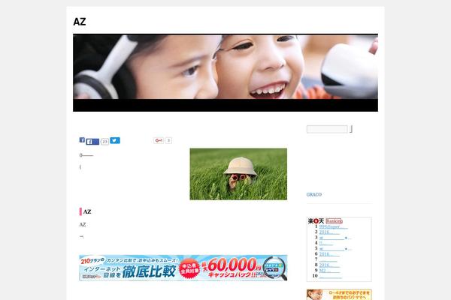Click the Rakuten logo in the ranking widget
Viewport: 451px width, 300px height.
click(316, 221)
